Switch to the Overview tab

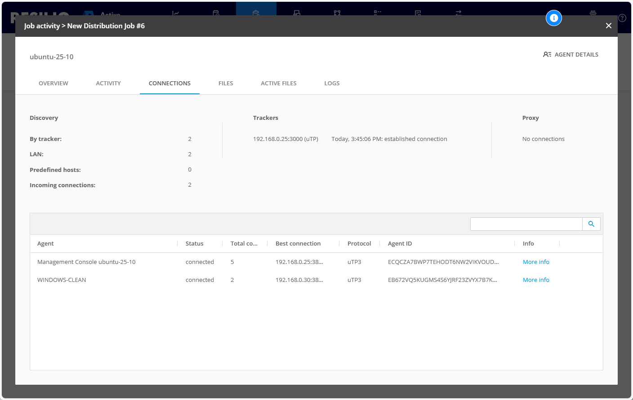53,83
